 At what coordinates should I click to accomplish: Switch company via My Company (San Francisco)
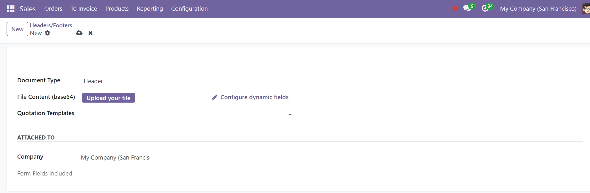coord(538,9)
